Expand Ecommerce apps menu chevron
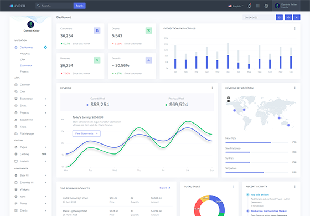 [x=45, y=99]
